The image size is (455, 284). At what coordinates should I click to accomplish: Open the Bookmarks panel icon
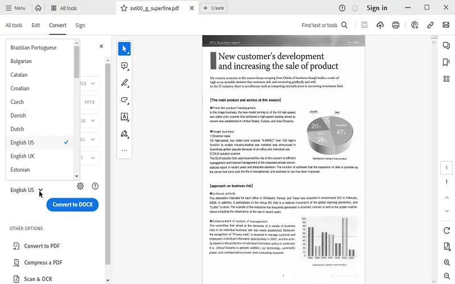pyautogui.click(x=446, y=62)
